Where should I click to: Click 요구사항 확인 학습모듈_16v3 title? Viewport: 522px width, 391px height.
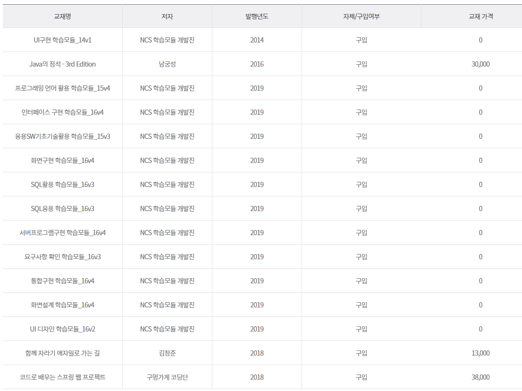point(62,257)
